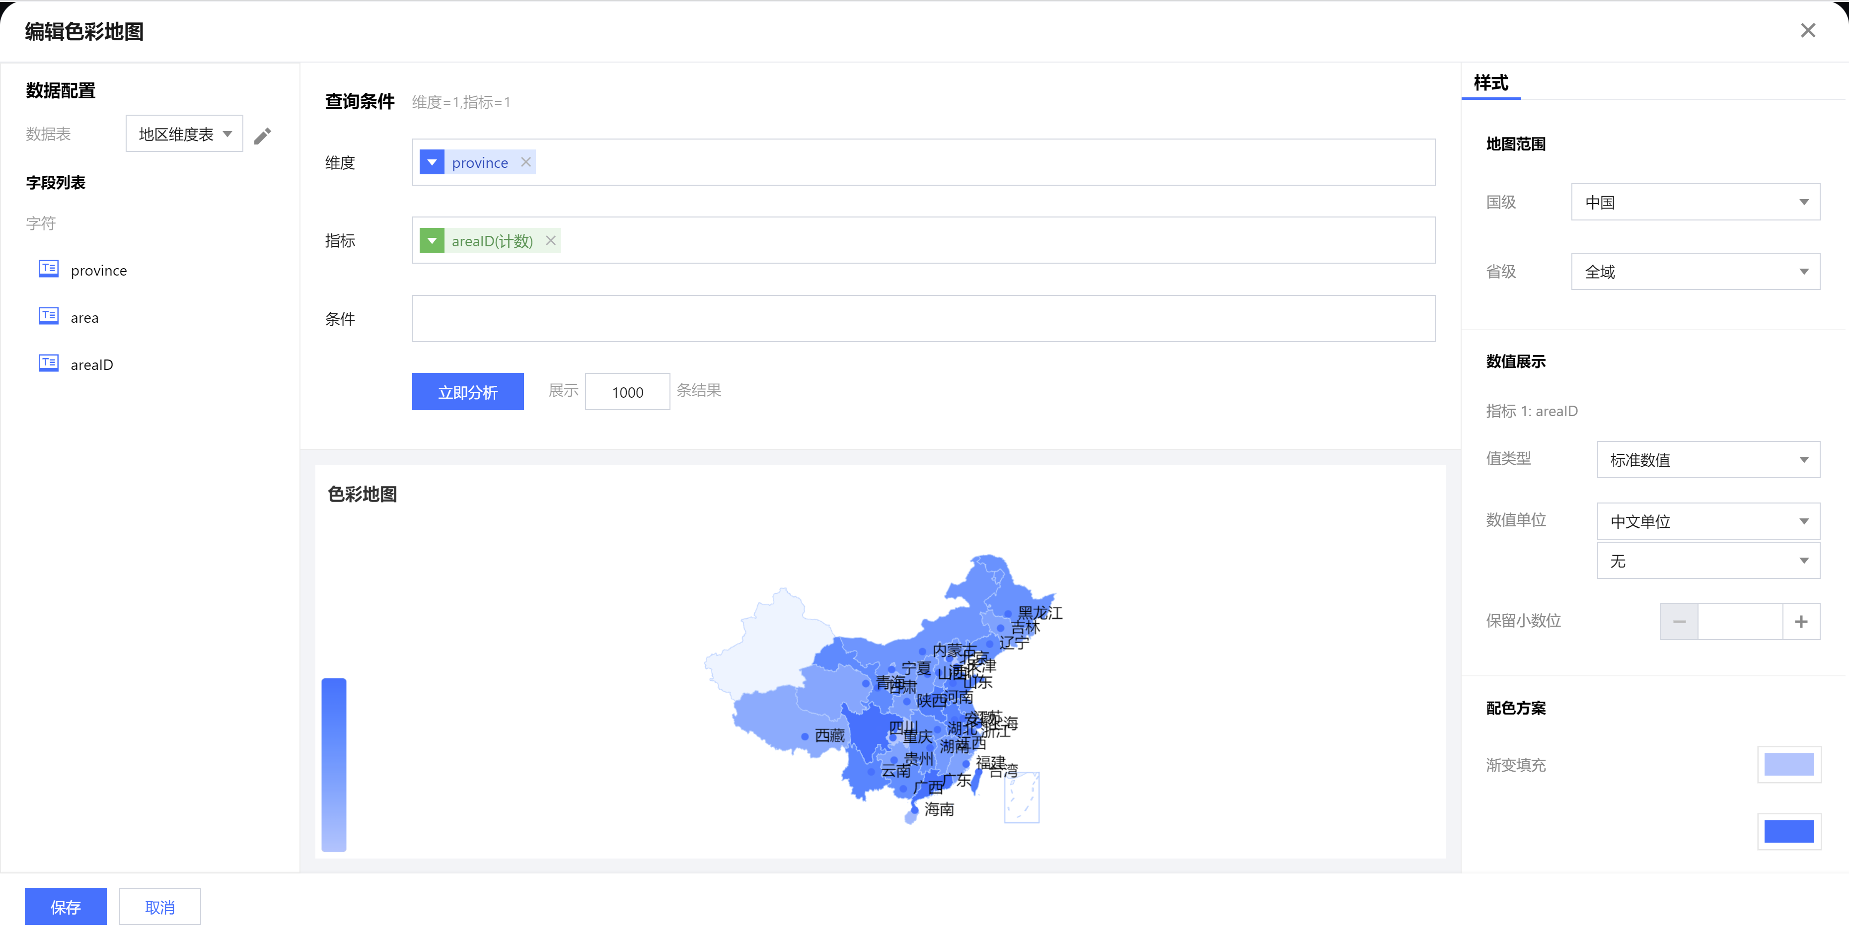Click the text field icon for area
1849x935 pixels.
48,316
